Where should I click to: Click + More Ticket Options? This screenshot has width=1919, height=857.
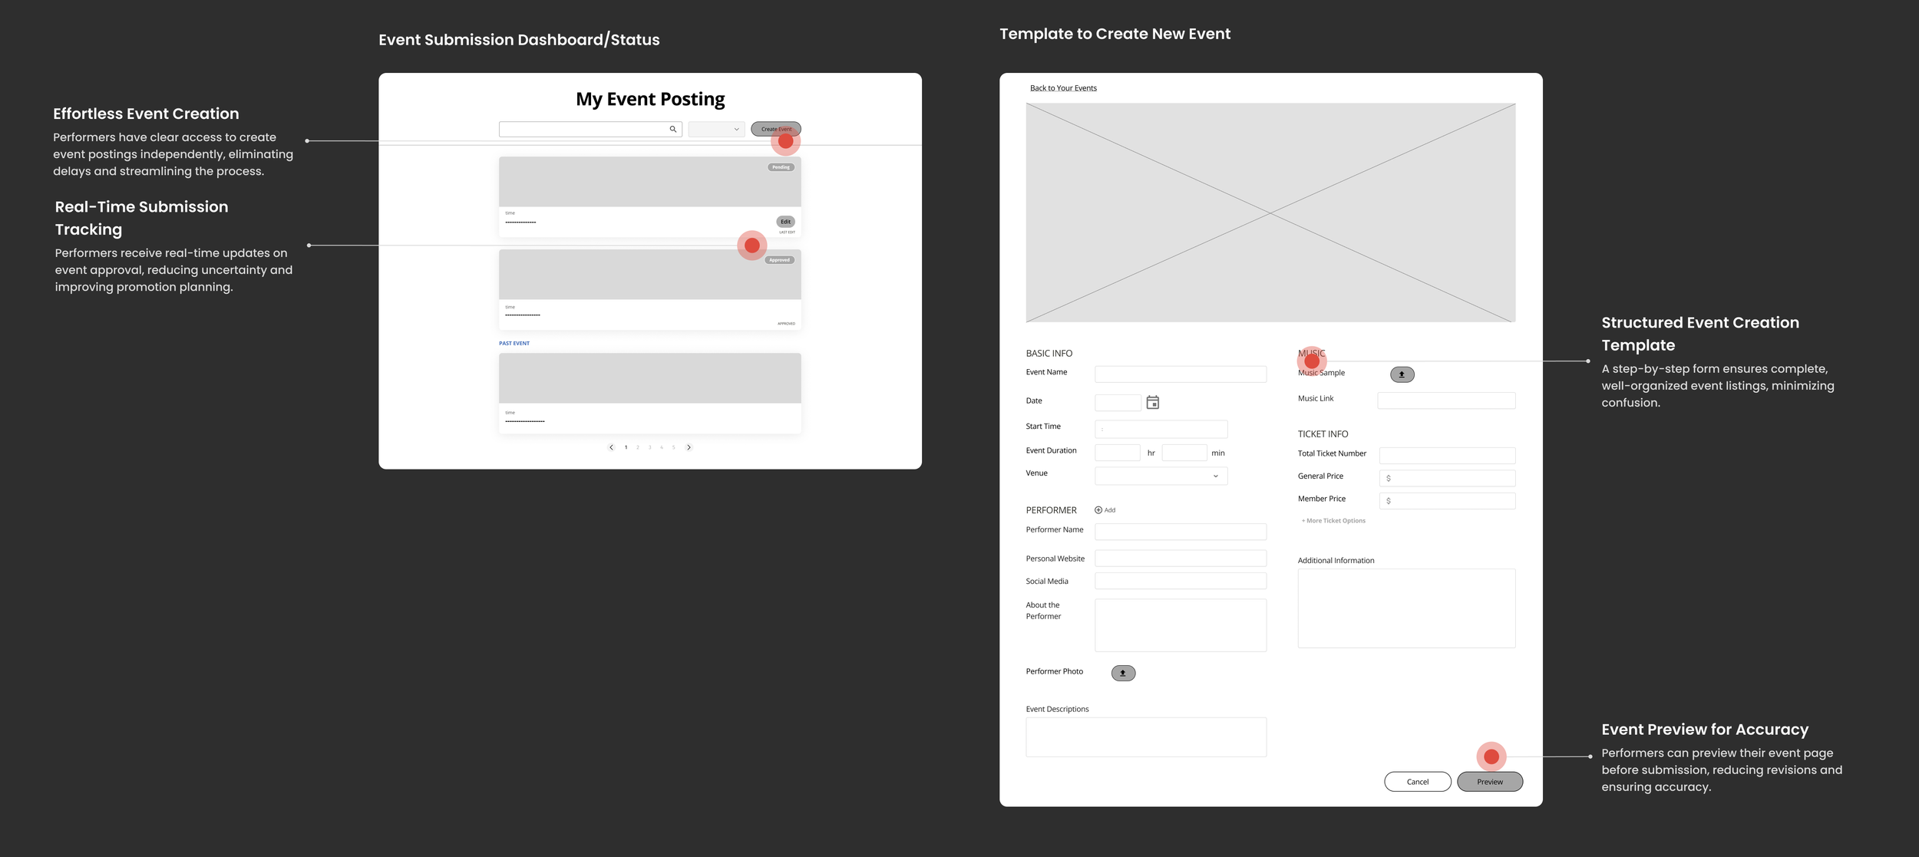(1333, 521)
